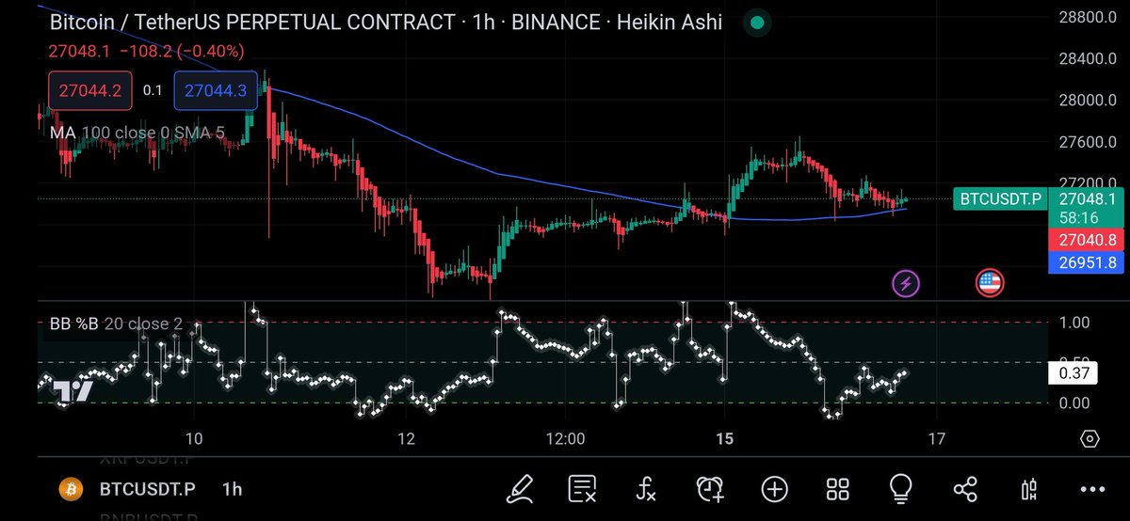Tap the 27600.0 price axis label
This screenshot has width=1130, height=521.
click(x=1089, y=143)
